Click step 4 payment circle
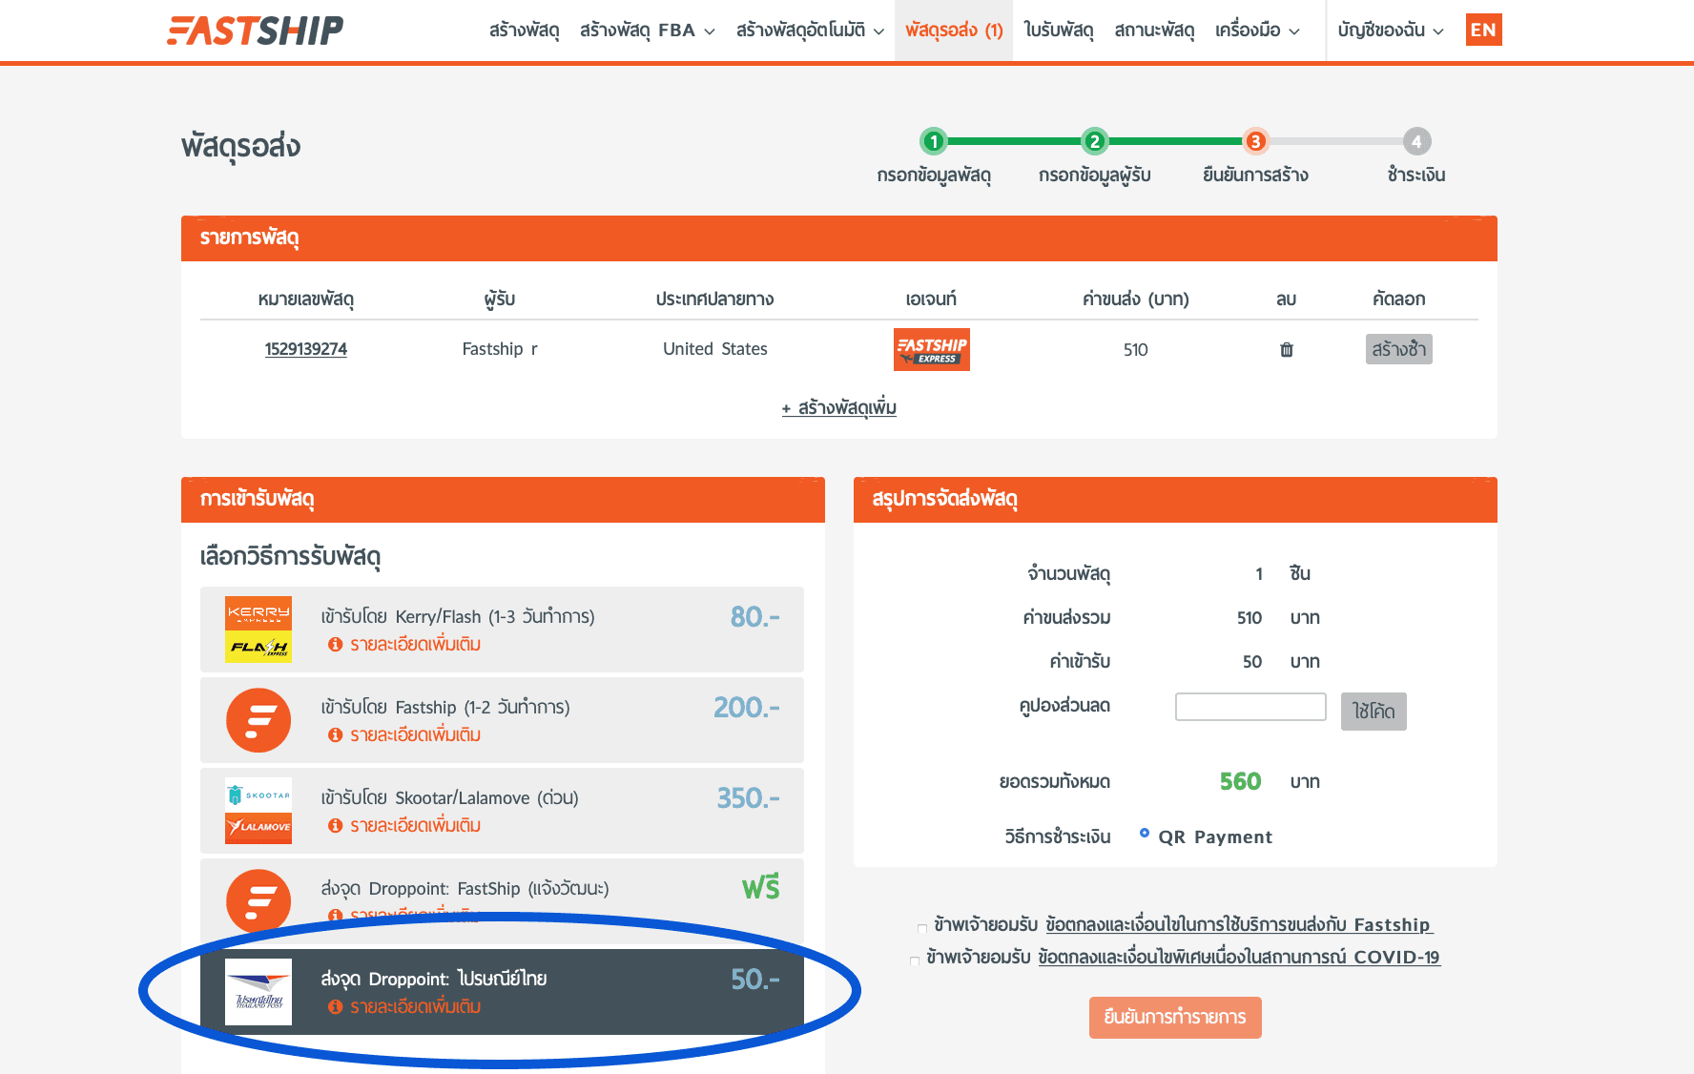 1416,141
